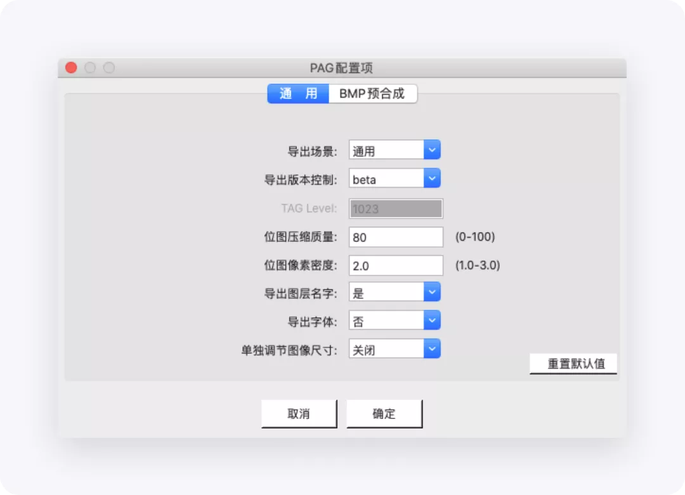This screenshot has height=495, width=685.
Task: Switch to the BMP预合成 tab
Action: pyautogui.click(x=373, y=93)
